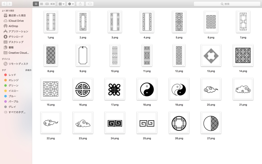262x164 pixels.
Task: Select the 1.png lattice thumbnail
Action: (51, 22)
